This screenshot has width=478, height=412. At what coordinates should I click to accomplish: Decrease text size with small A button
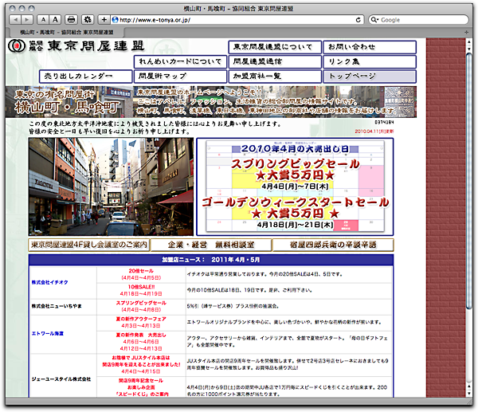coord(43,20)
